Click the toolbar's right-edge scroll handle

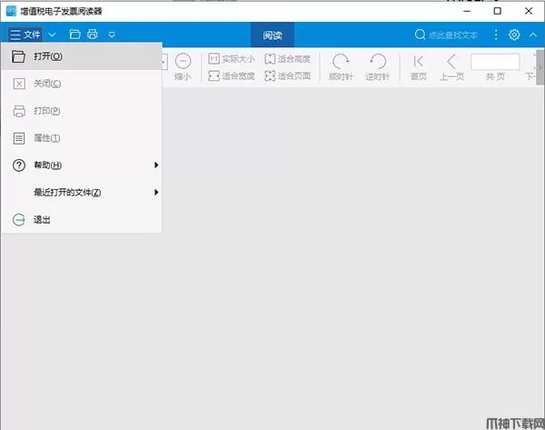coord(540,67)
